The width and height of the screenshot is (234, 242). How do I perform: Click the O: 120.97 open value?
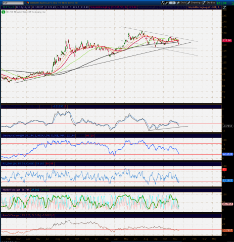click(x=38, y=7)
